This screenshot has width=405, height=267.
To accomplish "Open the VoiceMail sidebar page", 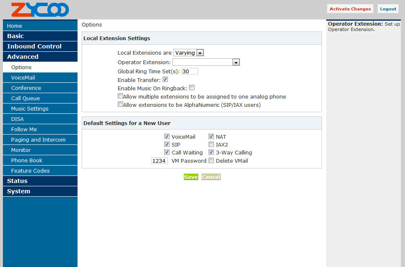I will pyautogui.click(x=40, y=77).
